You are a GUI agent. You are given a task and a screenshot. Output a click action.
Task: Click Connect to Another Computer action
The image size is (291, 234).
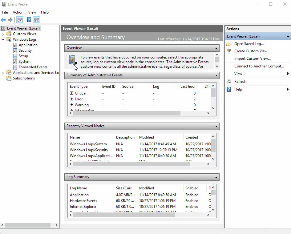259,66
